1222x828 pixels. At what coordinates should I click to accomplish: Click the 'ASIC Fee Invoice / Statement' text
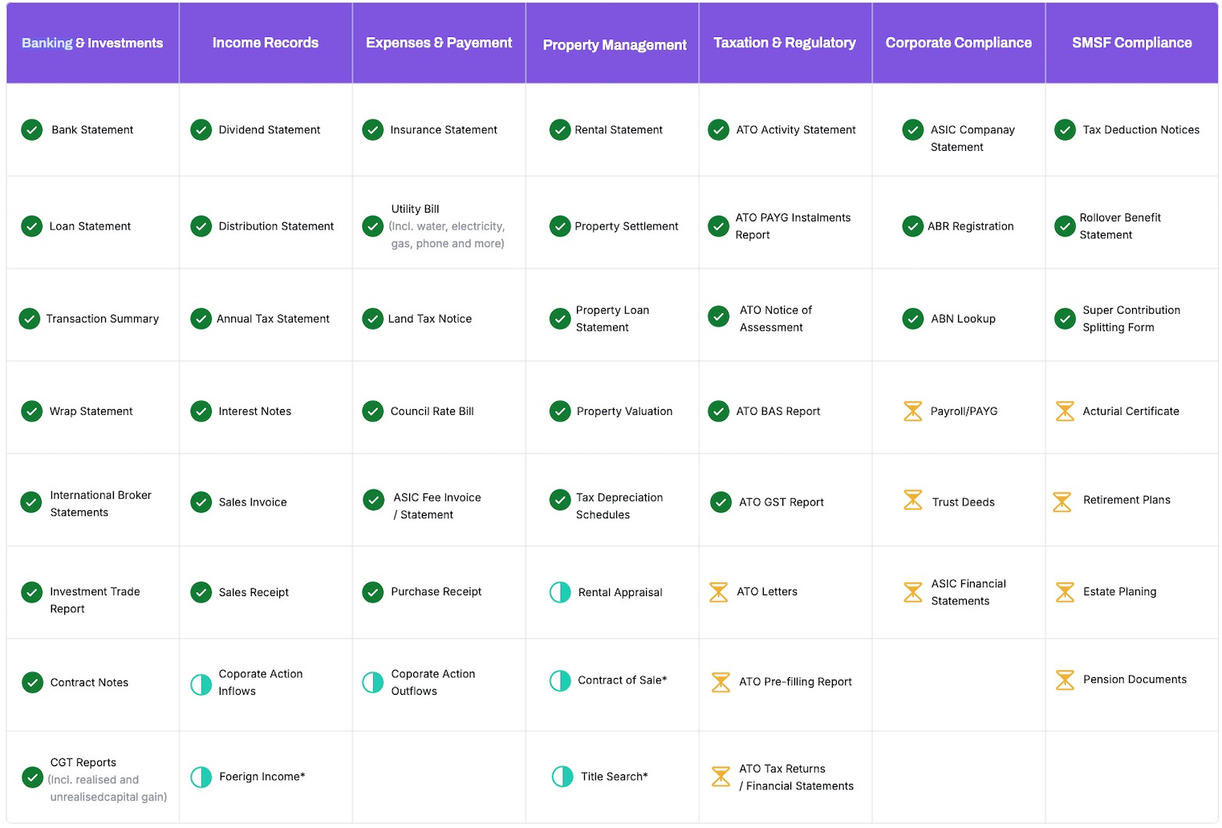[437, 506]
